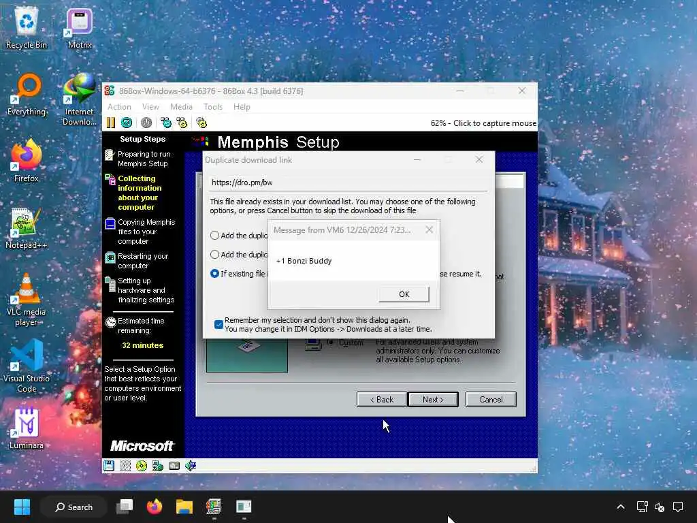Click the sound speaker status bar icon
697x523 pixels.
(x=191, y=466)
